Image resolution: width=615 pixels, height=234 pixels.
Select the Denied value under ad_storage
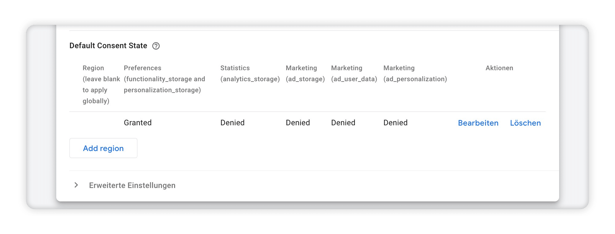click(x=298, y=123)
